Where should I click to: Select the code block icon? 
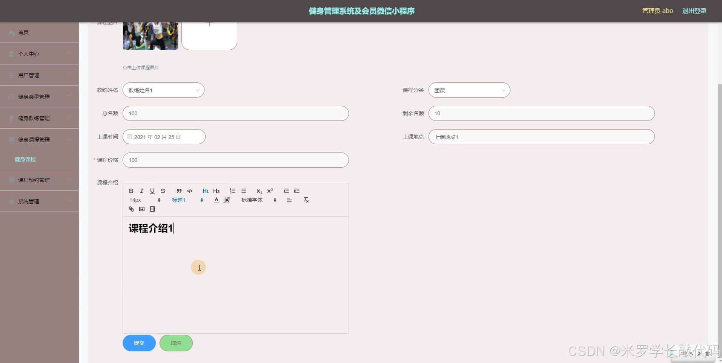(190, 191)
